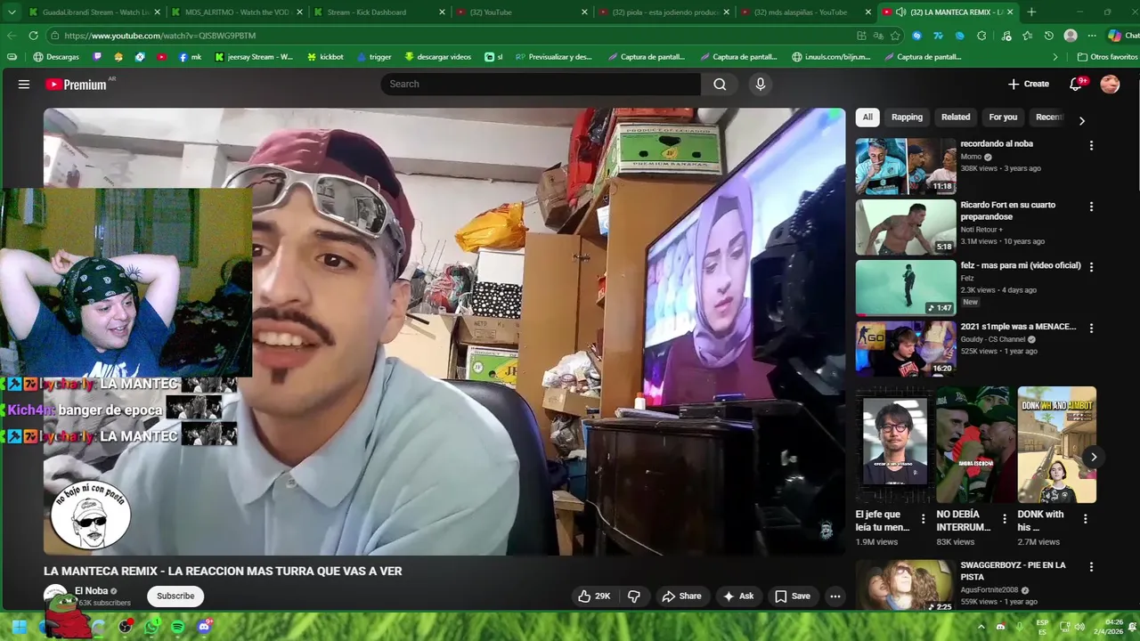This screenshot has width=1140, height=641.
Task: Click the YouTube search input field
Action: click(541, 84)
